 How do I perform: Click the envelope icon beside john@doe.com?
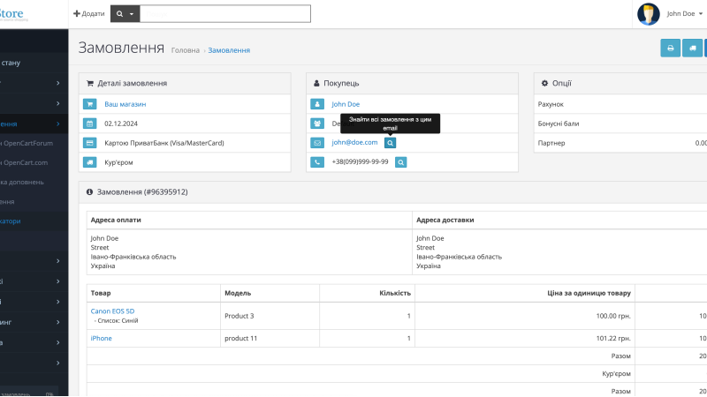(317, 143)
